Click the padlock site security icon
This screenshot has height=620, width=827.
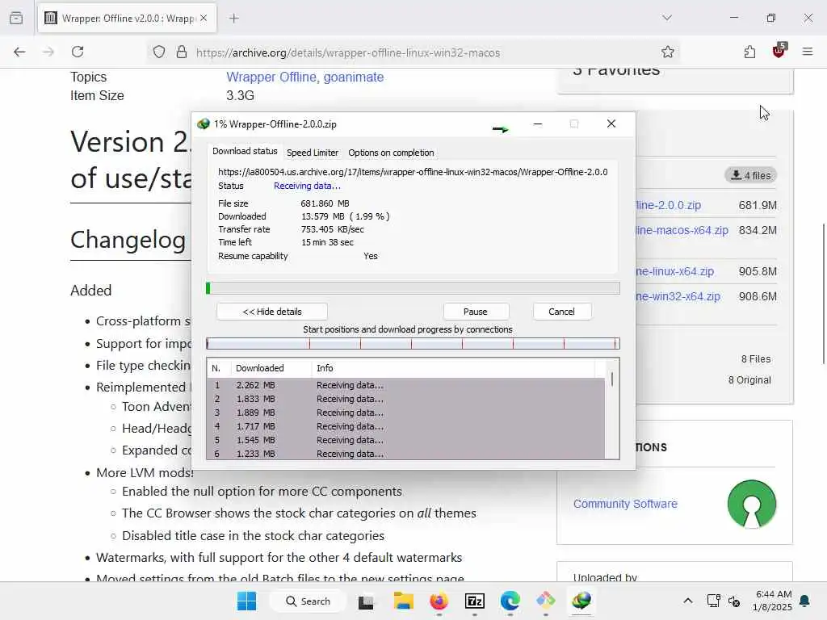(182, 52)
